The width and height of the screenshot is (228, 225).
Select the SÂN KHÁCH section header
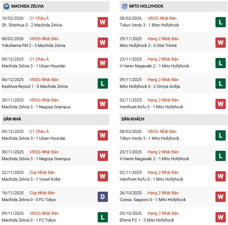[x=133, y=119]
